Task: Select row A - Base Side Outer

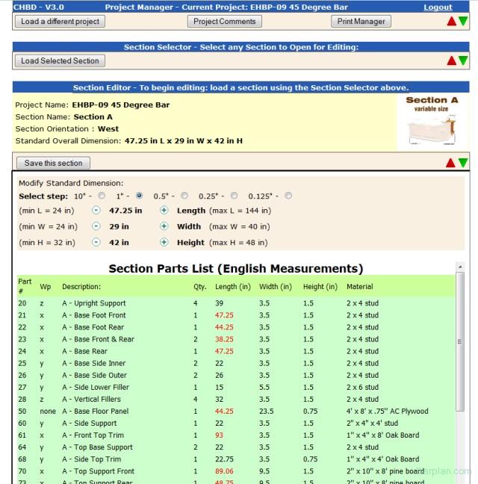Action: click(236, 376)
